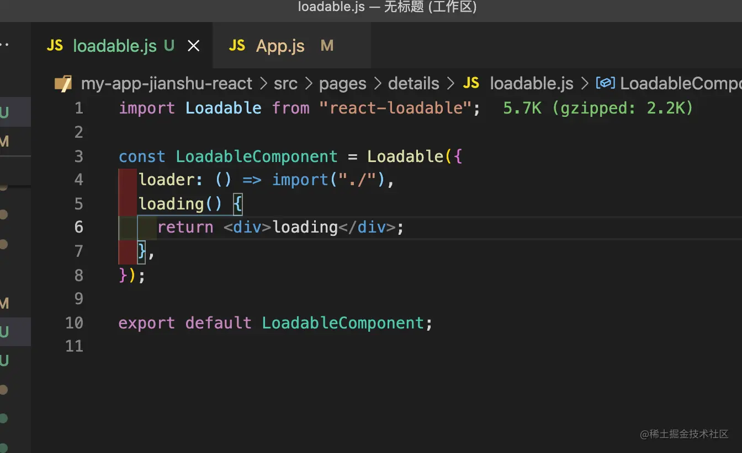Click the closing "</div>" tag on line 6
742x453 pixels.
[367, 227]
